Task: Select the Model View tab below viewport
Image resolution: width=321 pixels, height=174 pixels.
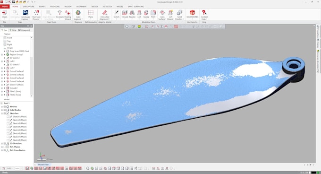Action: click(x=43, y=165)
